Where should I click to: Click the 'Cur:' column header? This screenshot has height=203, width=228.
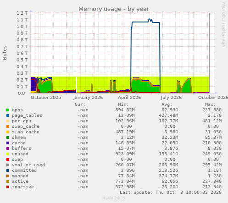click(80, 104)
